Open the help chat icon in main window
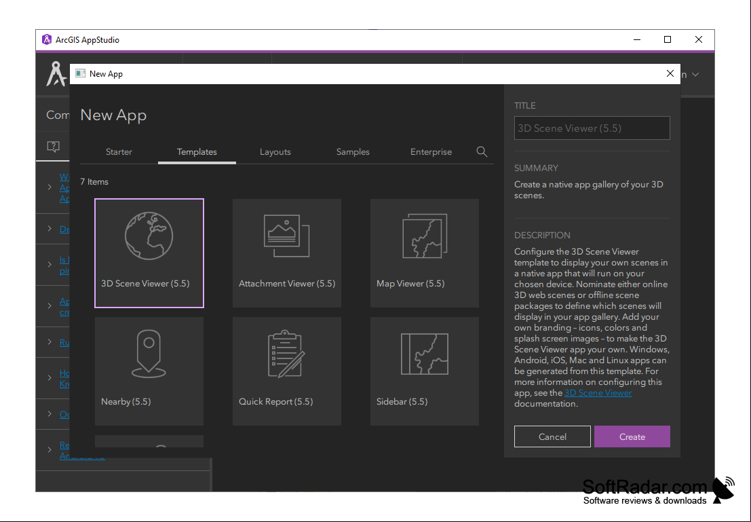751x522 pixels. (x=53, y=147)
